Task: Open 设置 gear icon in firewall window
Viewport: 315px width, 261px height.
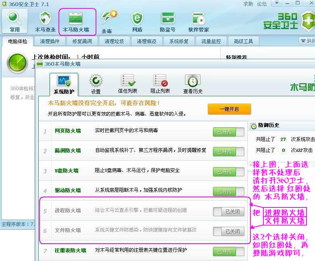Action: click(x=96, y=82)
